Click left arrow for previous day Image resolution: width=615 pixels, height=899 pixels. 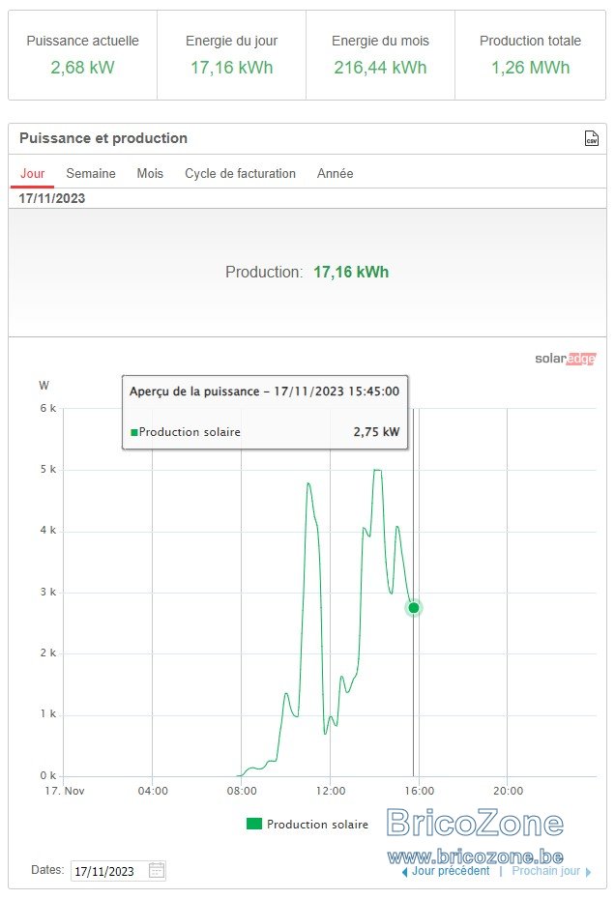tap(404, 872)
